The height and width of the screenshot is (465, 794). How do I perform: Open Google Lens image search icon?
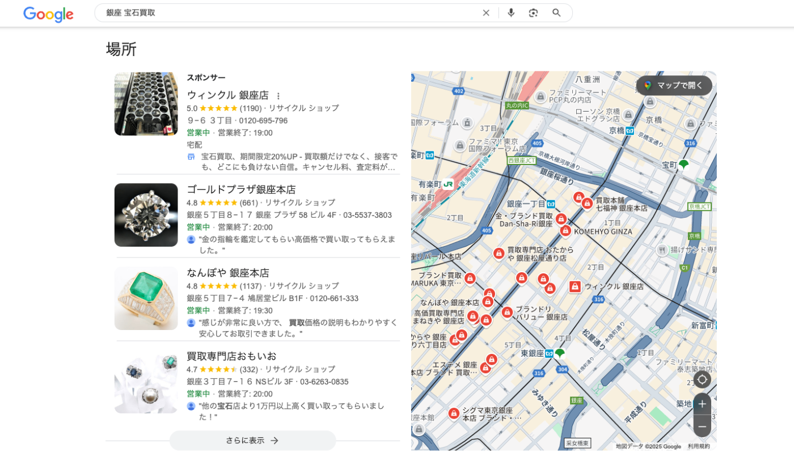tap(533, 13)
